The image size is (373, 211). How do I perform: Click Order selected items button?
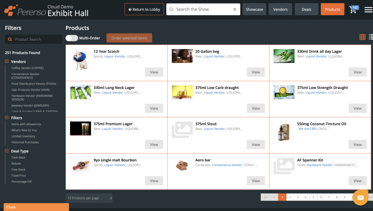click(129, 38)
